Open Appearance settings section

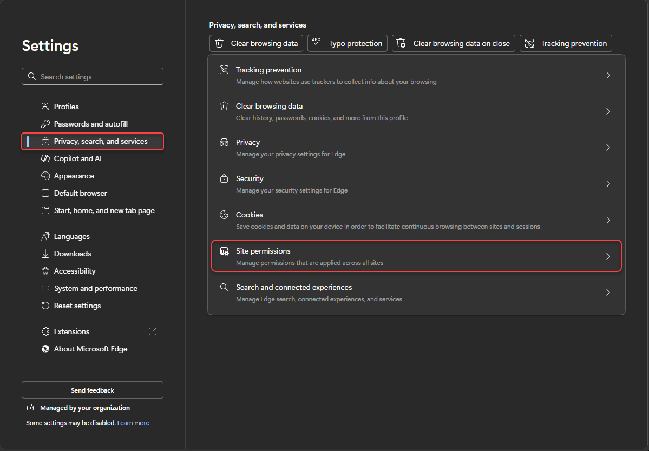pos(93,176)
